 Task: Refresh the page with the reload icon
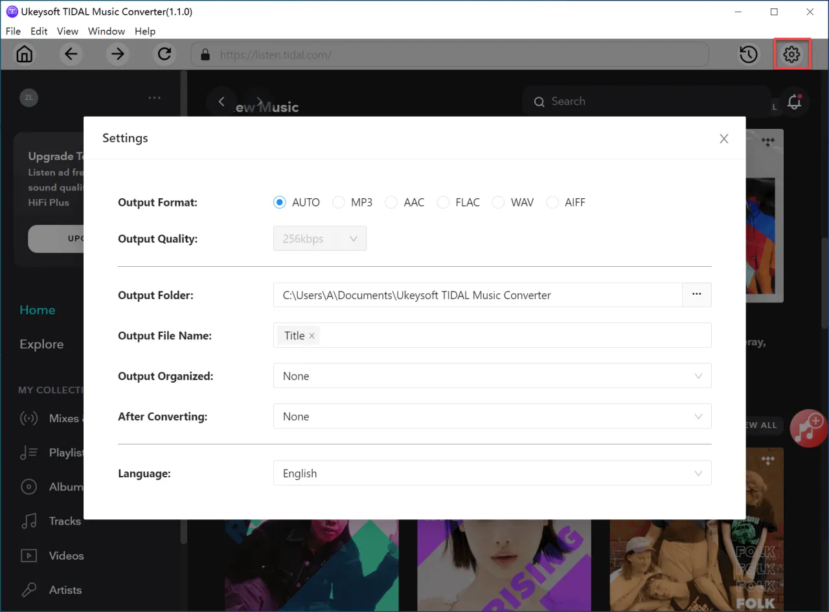164,54
